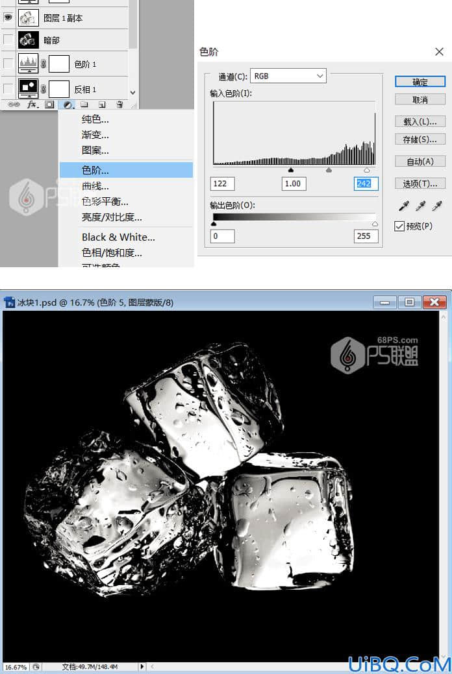This screenshot has width=452, height=674.
Task: Click the output black level slider
Action: 214,224
